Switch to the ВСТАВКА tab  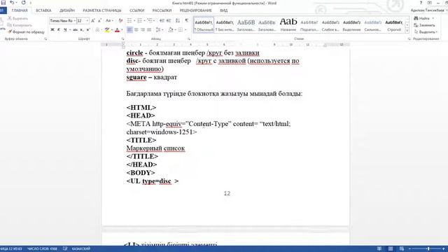point(43,10)
